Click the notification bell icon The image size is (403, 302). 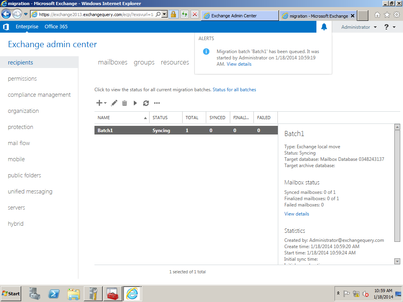point(324,27)
